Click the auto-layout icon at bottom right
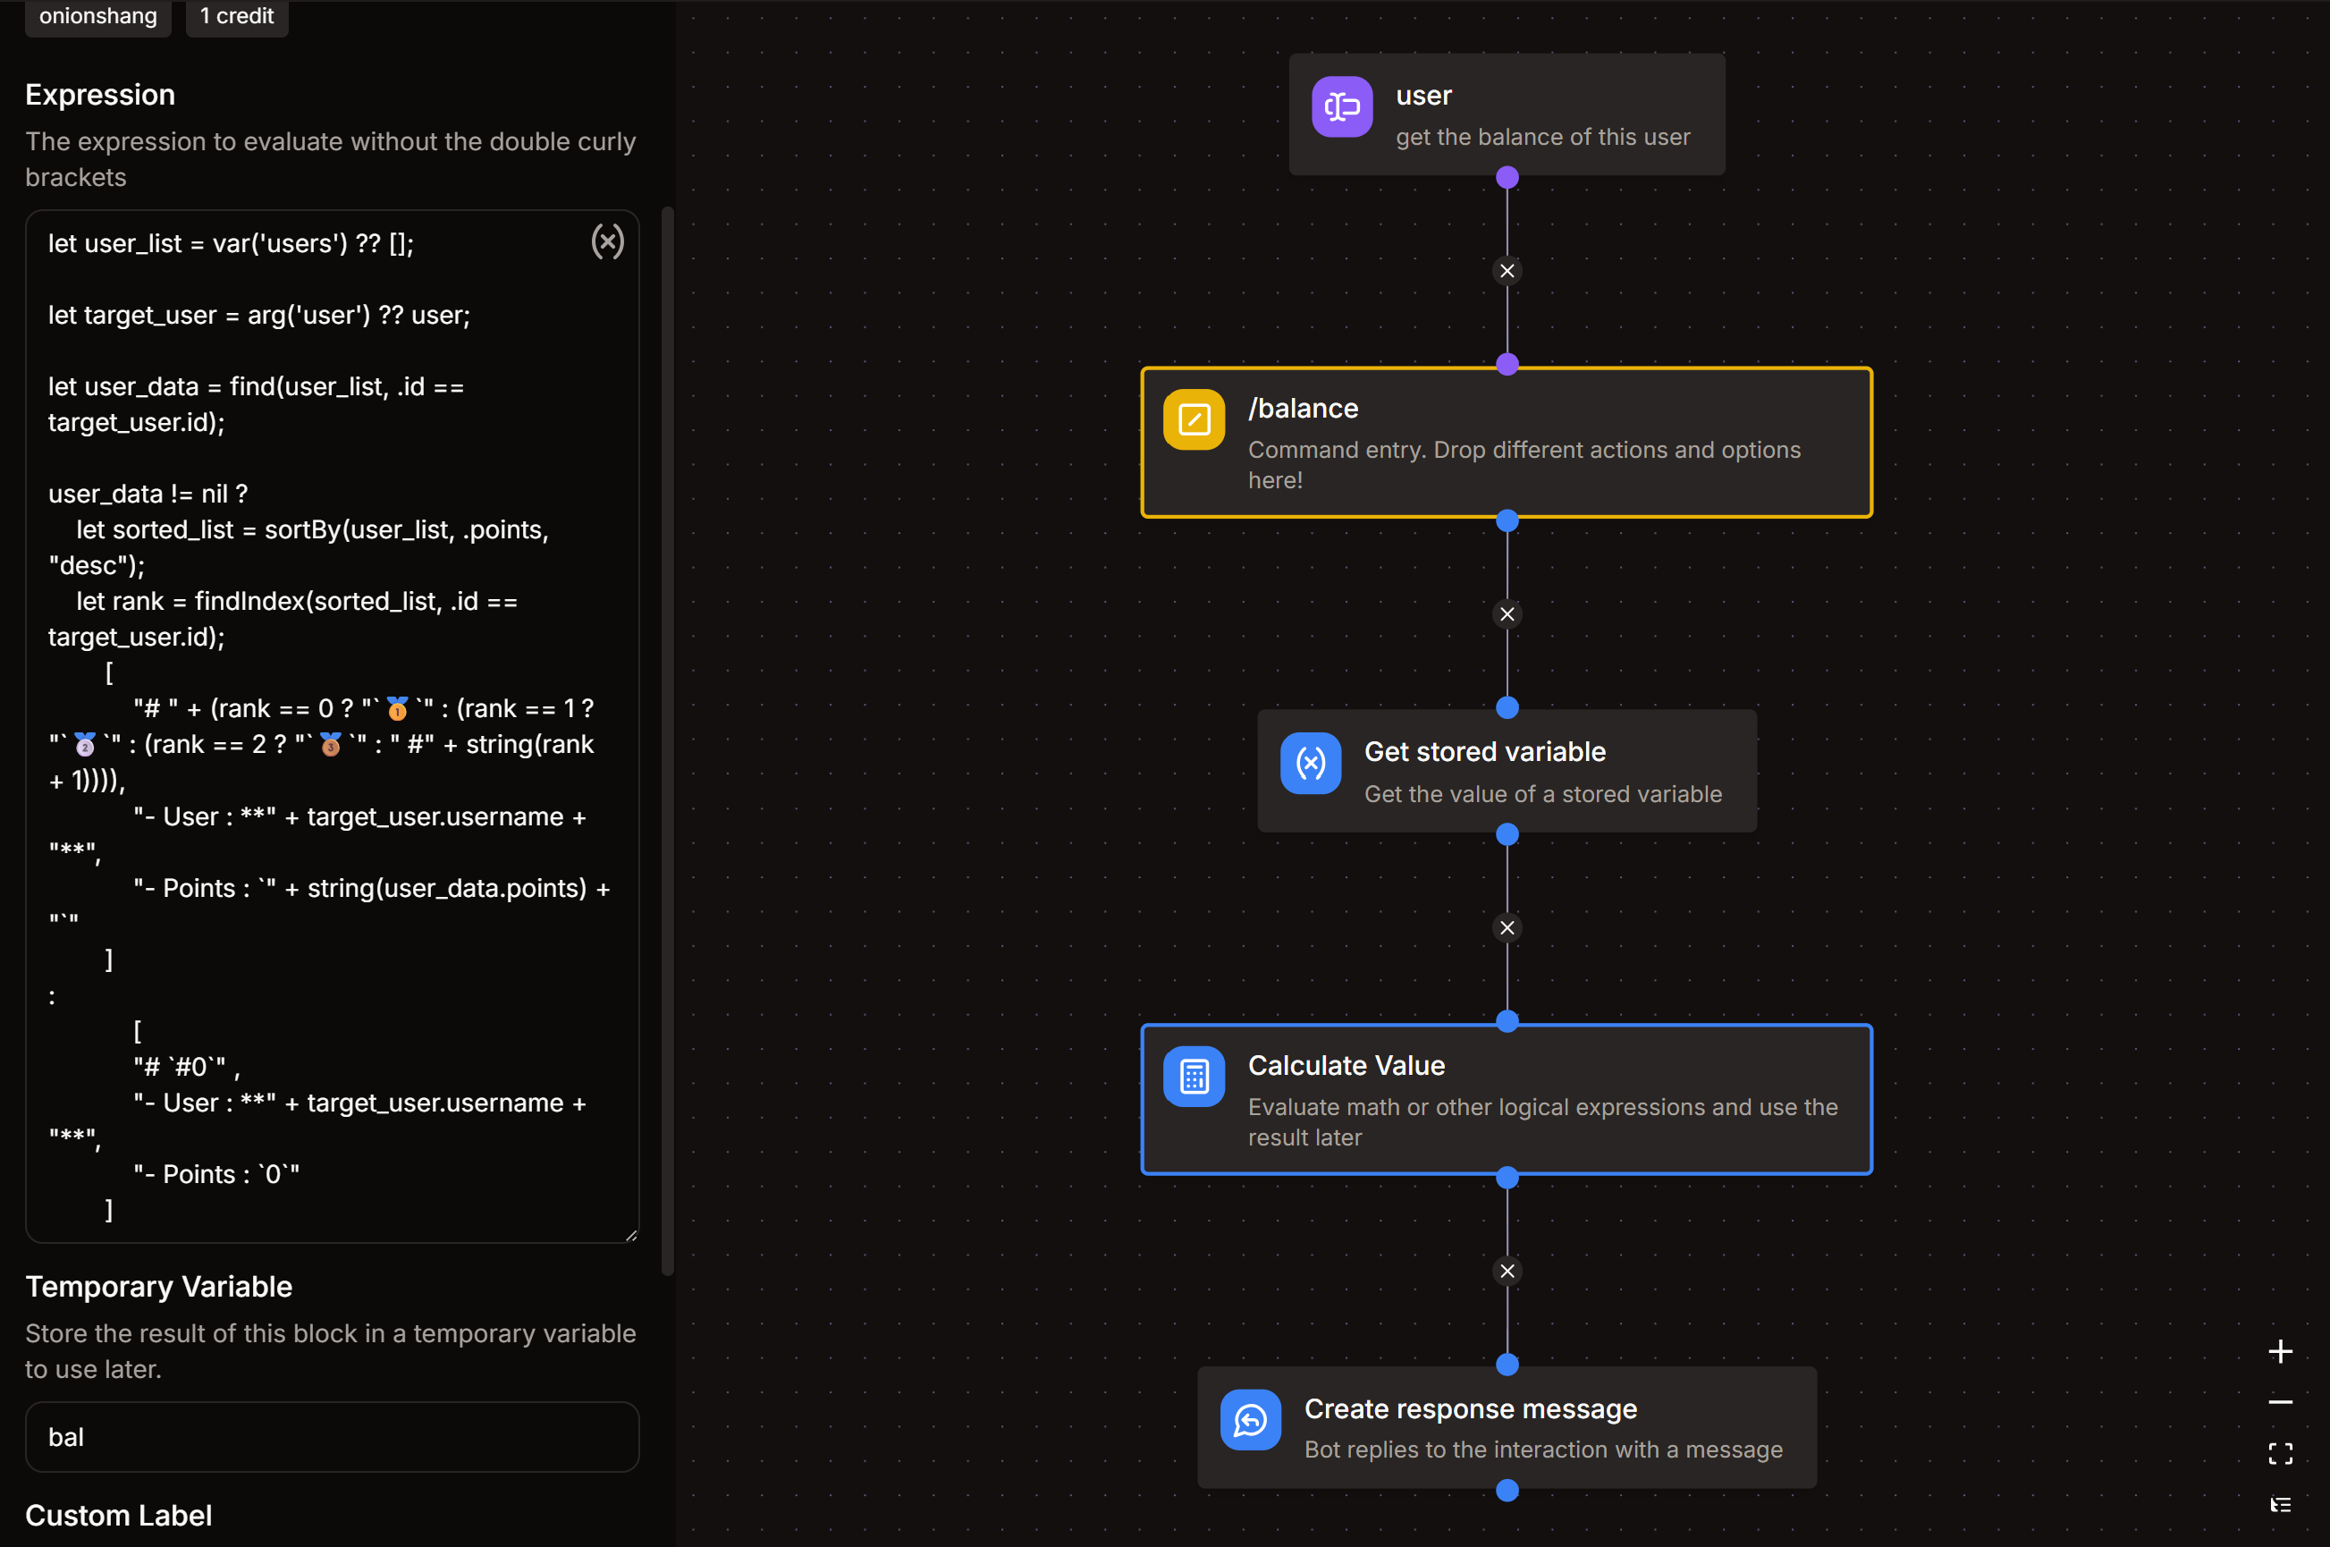Viewport: 2330px width, 1547px height. point(2280,1505)
